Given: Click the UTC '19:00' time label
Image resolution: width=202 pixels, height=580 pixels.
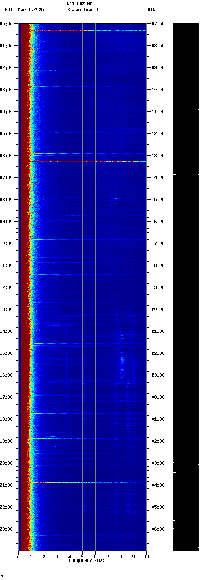Looking at the screenshot, I should tap(158, 287).
